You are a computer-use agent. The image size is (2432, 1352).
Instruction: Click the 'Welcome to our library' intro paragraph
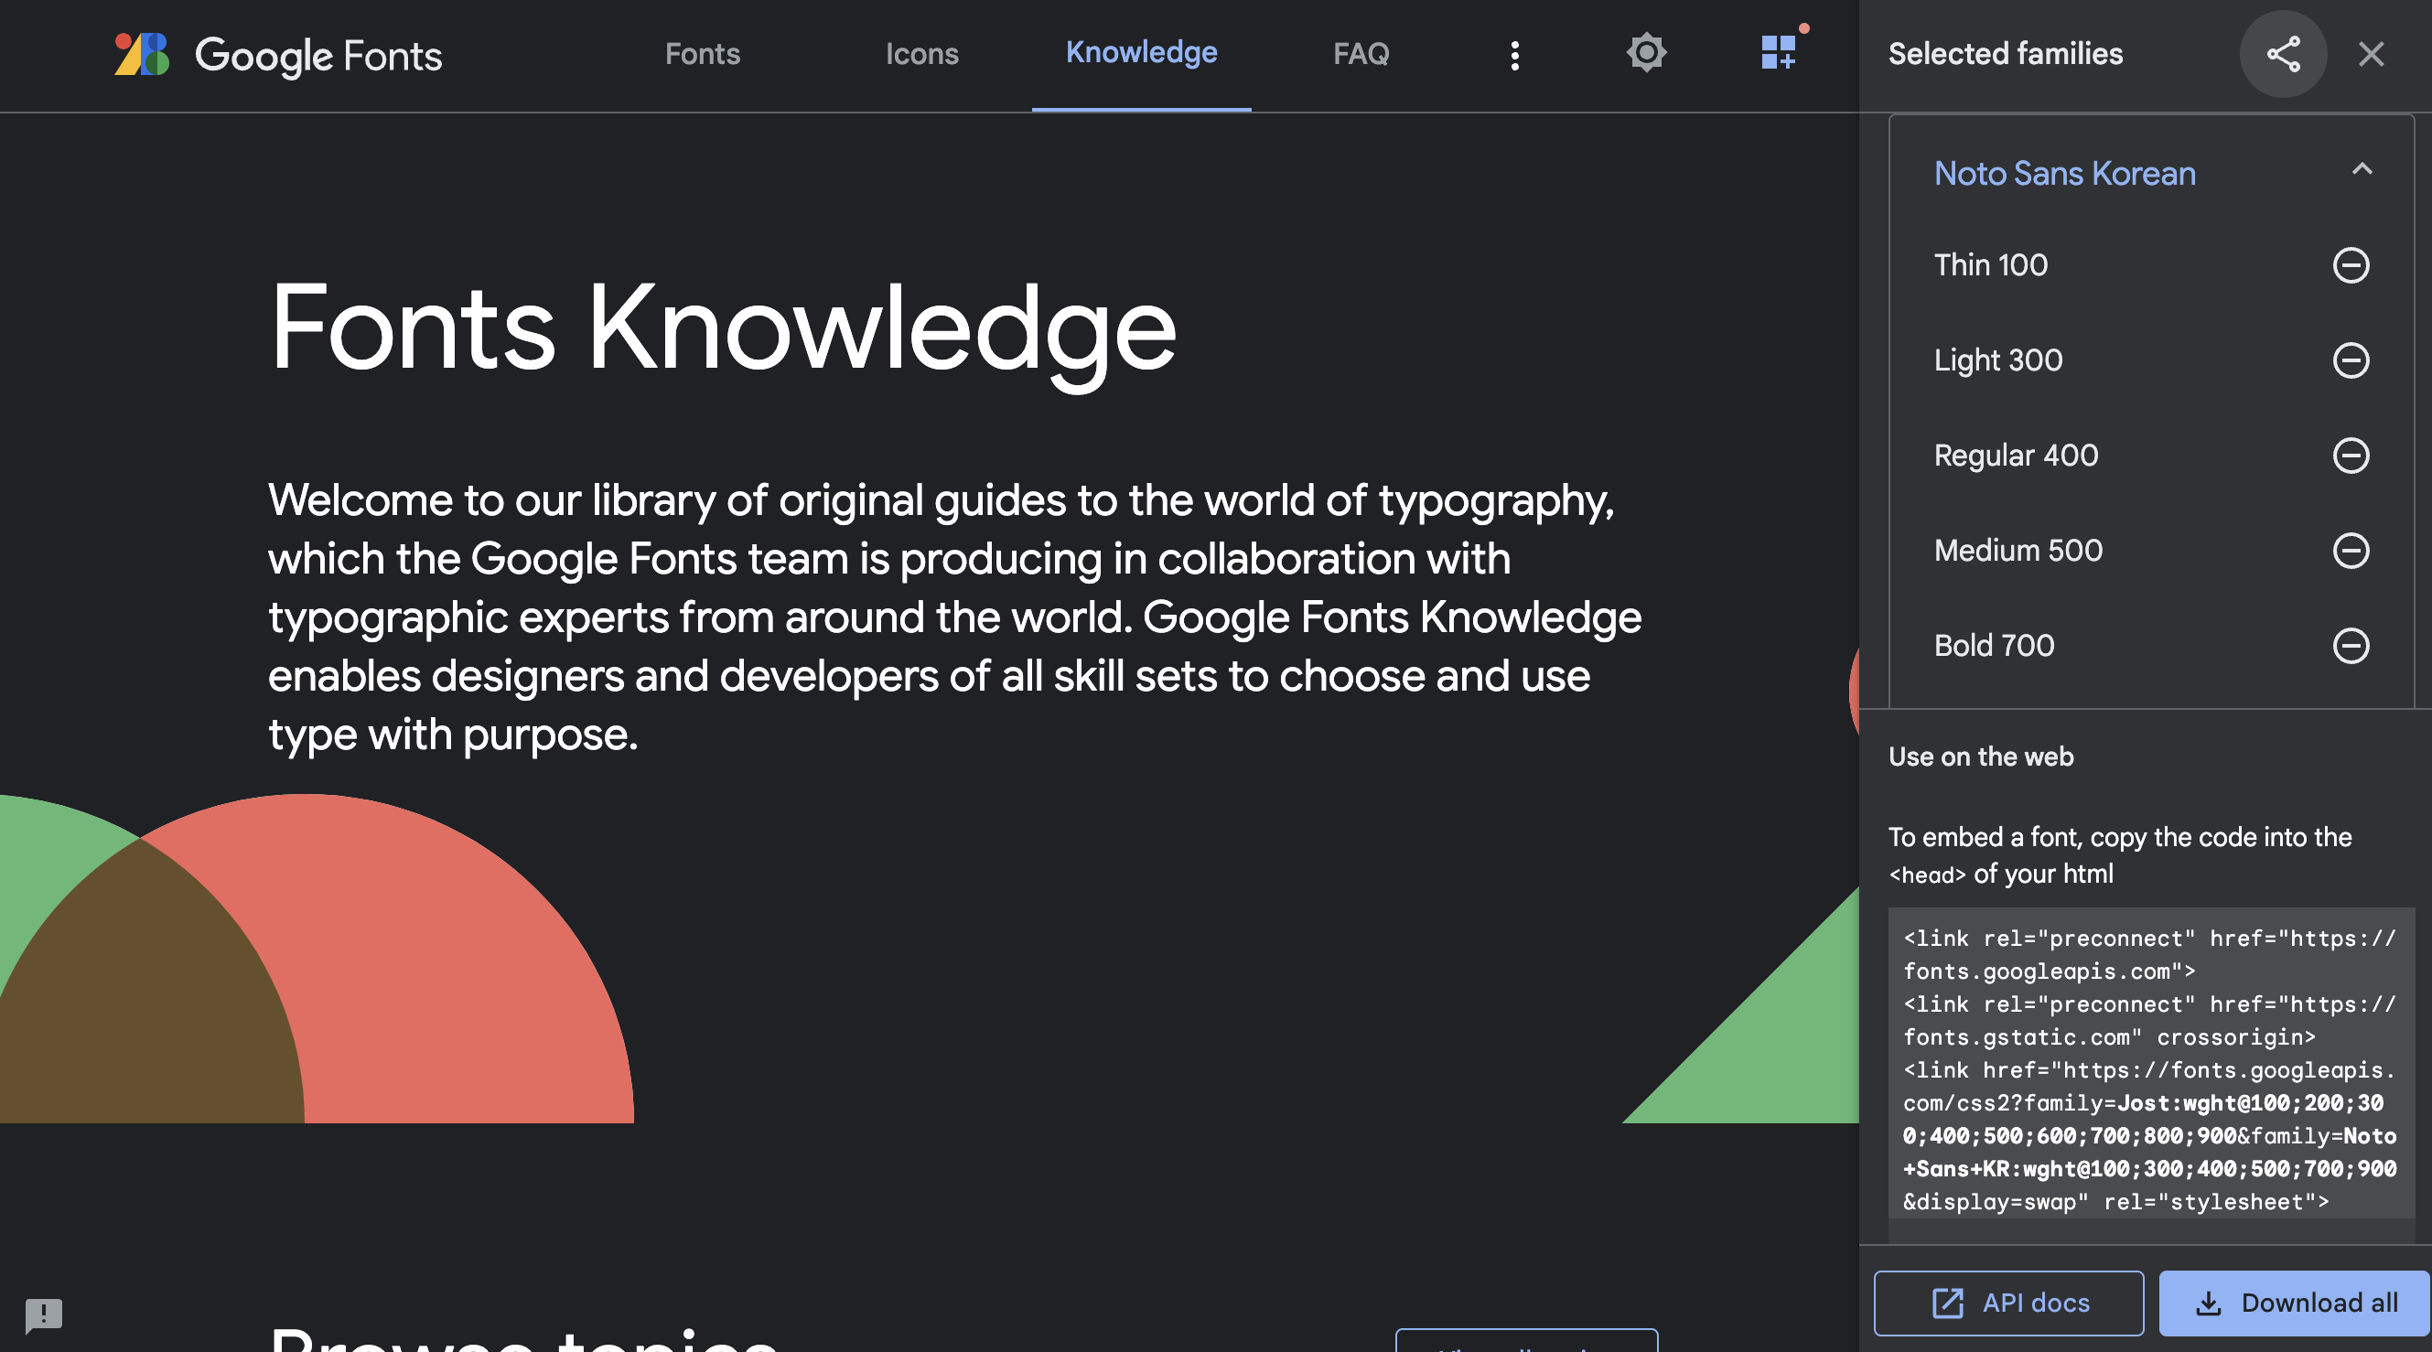click(954, 617)
